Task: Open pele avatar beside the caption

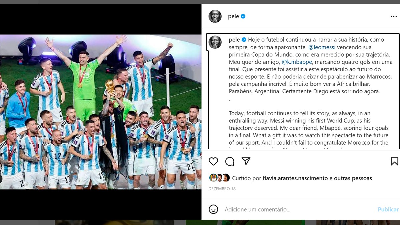Action: pyautogui.click(x=215, y=42)
